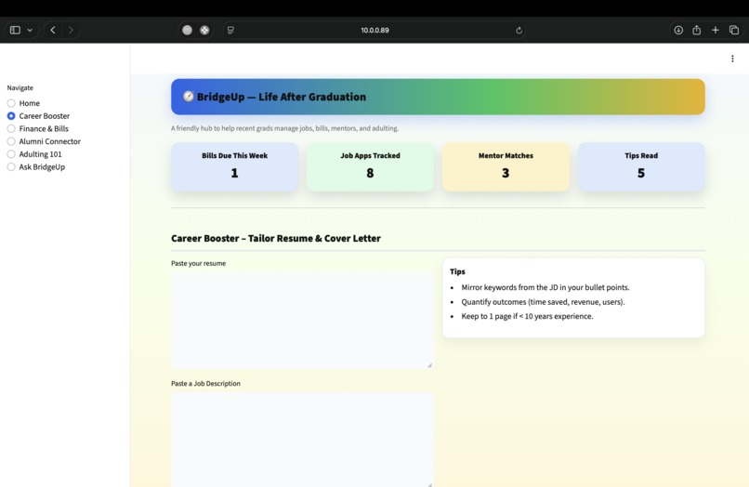The height and width of the screenshot is (487, 749).
Task: Select the Alumni Connector radio option
Action: click(x=44, y=141)
